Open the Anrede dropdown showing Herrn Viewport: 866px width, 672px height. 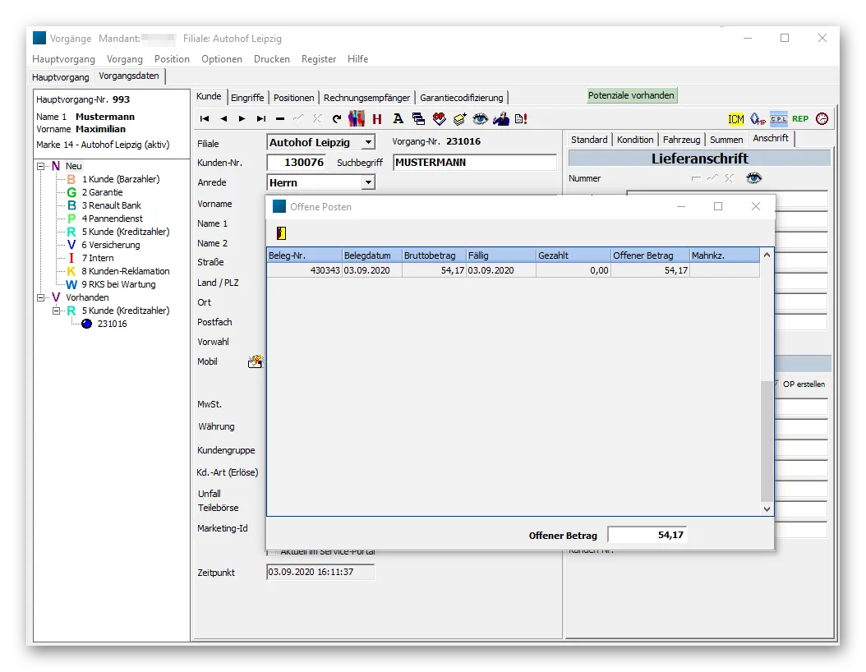coord(368,182)
